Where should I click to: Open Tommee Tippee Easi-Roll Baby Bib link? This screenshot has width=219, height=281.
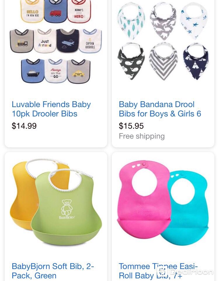tap(158, 271)
